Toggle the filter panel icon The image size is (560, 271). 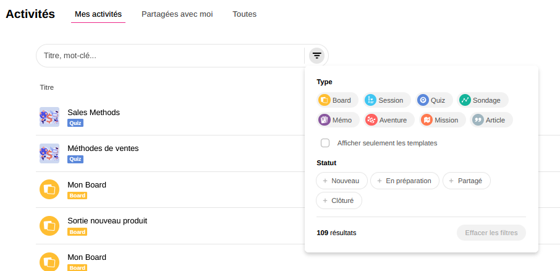click(317, 56)
